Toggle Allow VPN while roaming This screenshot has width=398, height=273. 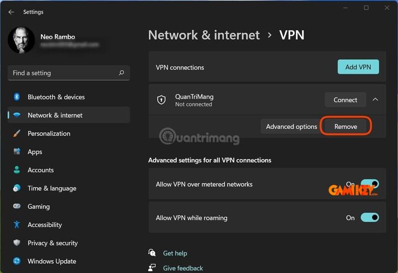pos(370,217)
